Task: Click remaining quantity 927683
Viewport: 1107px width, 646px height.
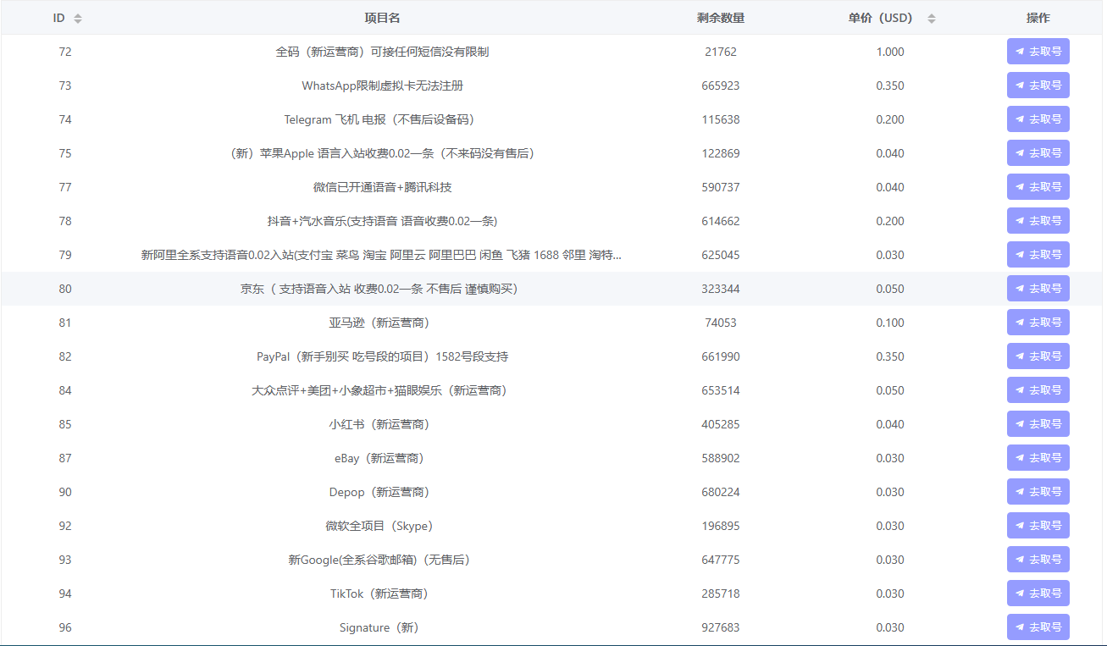Action: 721,627
